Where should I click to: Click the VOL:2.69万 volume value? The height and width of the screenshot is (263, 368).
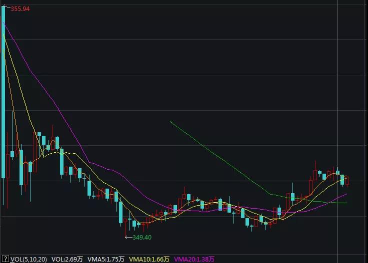tap(67, 259)
